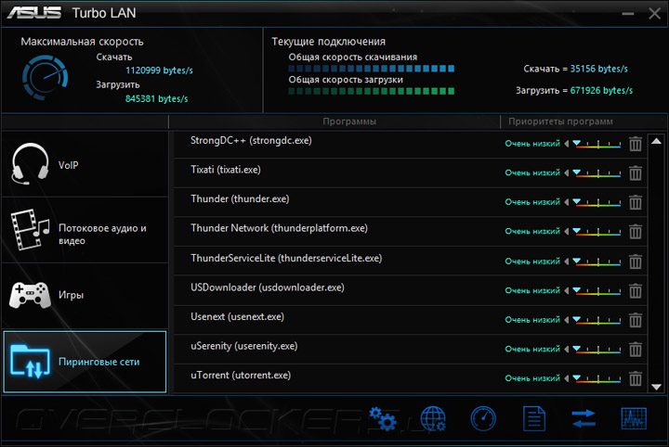The height and width of the screenshot is (447, 669).
Task: Delete StrongDC++ from program list
Action: 636,144
